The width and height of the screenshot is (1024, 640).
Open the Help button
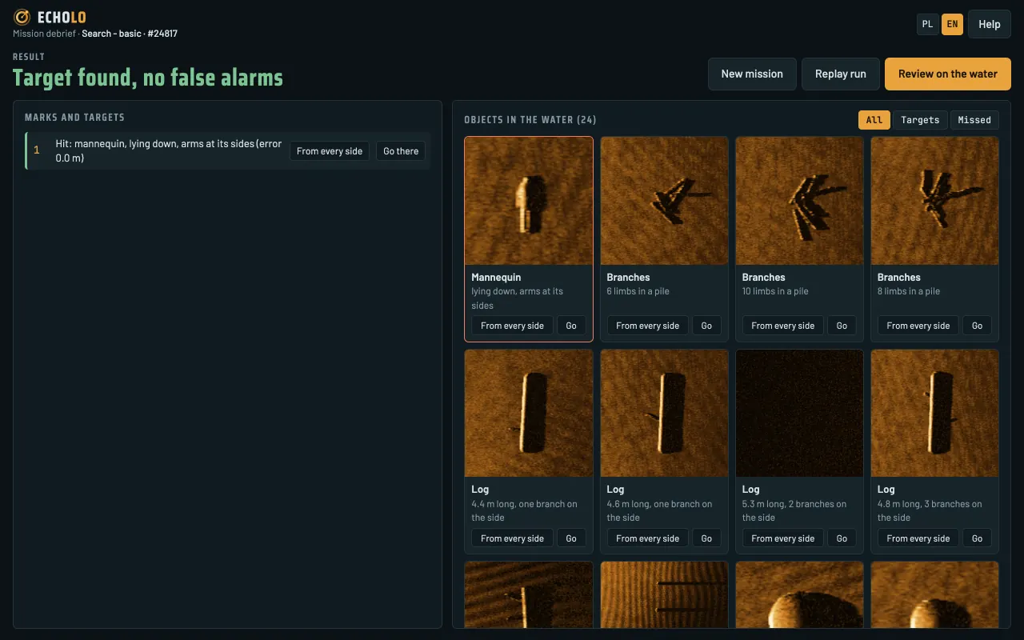point(990,24)
